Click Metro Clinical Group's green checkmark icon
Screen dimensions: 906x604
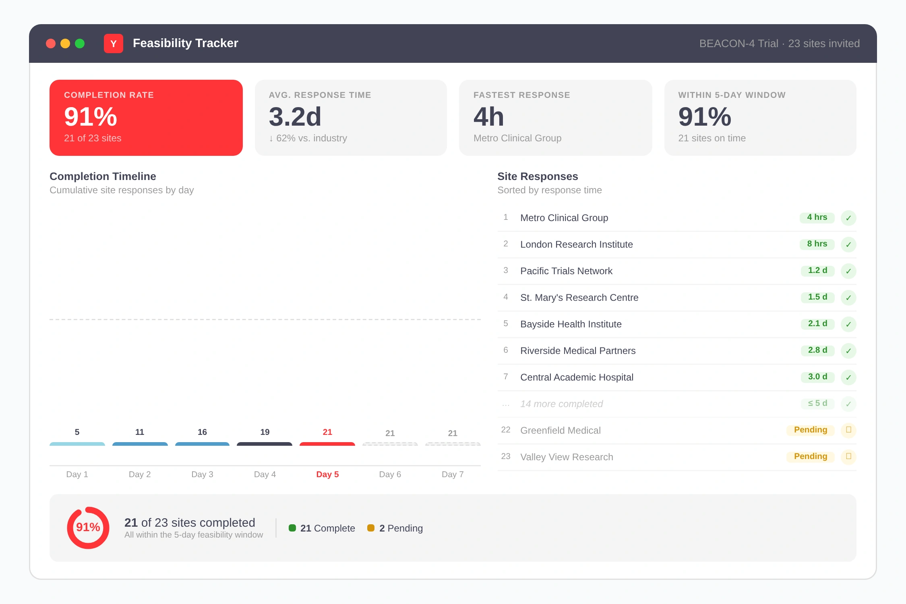point(848,218)
